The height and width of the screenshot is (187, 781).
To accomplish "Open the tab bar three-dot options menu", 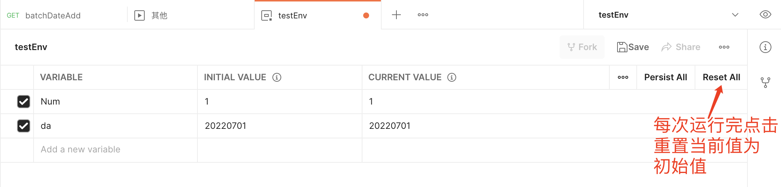I will coord(423,15).
